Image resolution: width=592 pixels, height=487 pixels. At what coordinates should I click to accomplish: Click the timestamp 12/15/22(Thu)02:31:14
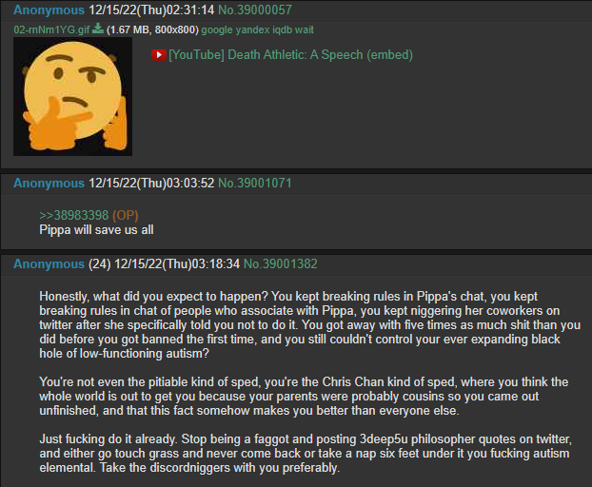click(151, 10)
